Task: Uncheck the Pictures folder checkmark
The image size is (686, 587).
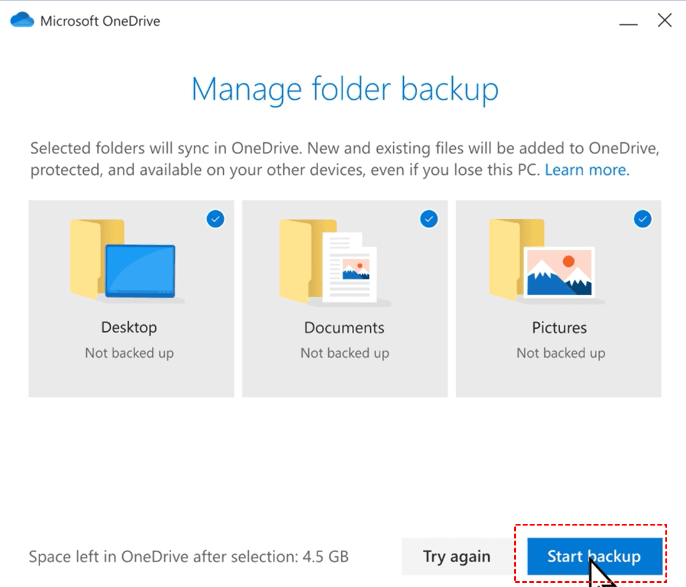Action: click(642, 220)
